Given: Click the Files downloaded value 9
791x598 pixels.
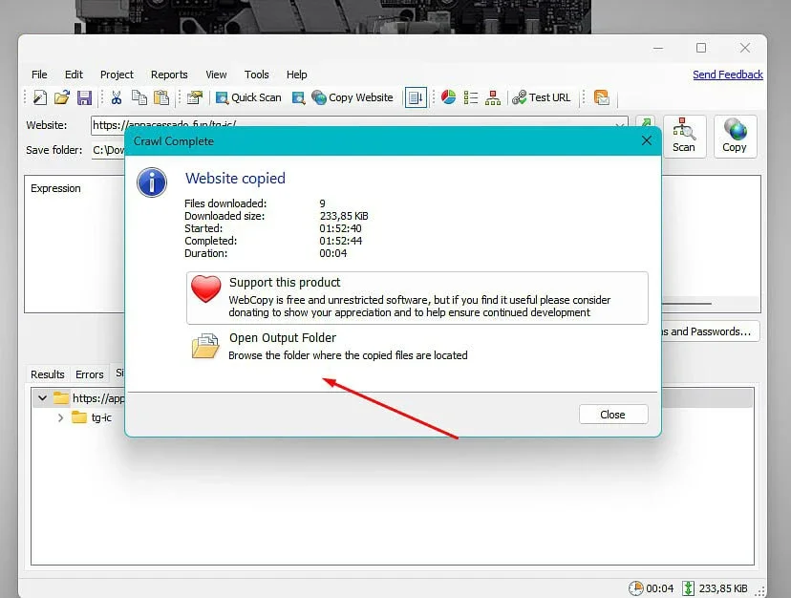Looking at the screenshot, I should point(322,203).
